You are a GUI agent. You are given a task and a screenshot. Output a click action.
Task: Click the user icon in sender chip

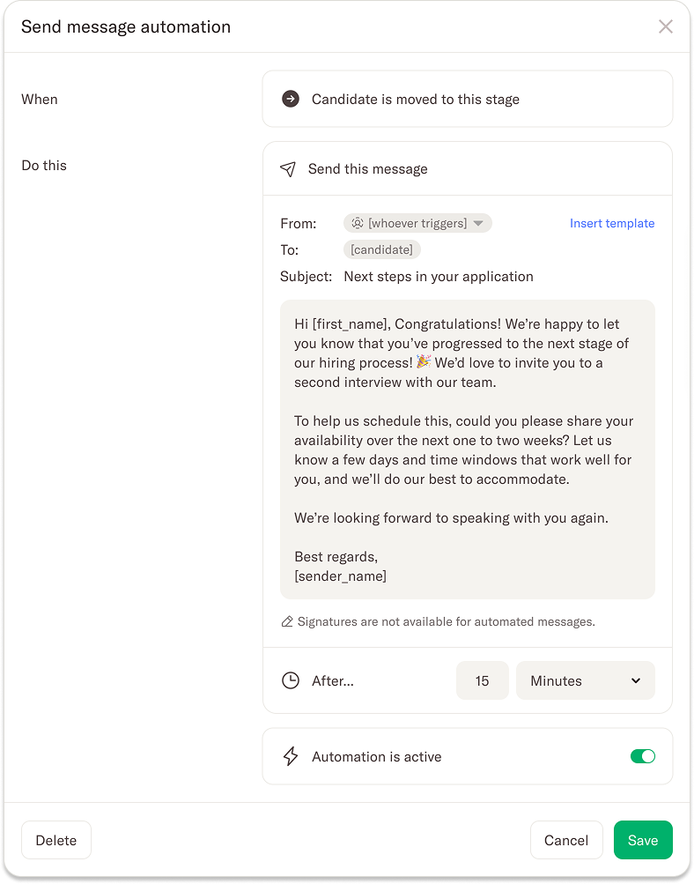tap(358, 223)
